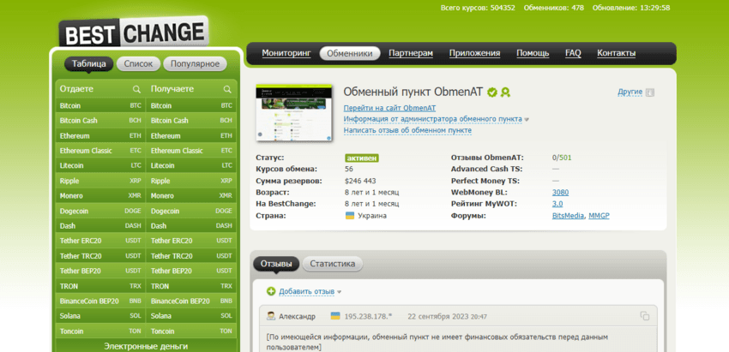This screenshot has height=352, width=729.
Task: Click search icon in Получаете column
Action: 227,89
